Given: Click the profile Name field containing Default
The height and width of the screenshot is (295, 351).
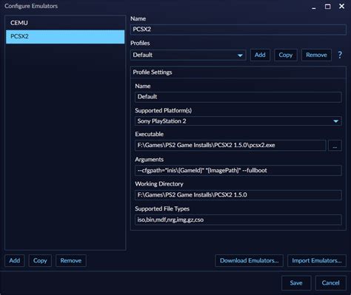Looking at the screenshot, I should (x=238, y=97).
